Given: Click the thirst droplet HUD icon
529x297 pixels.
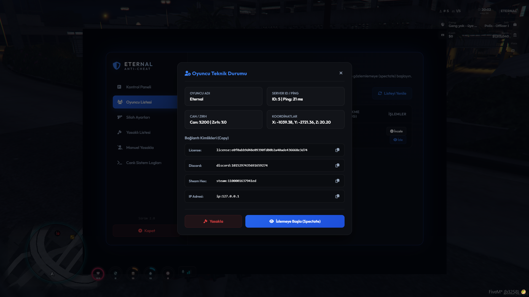Looking at the screenshot, I should point(151,273).
